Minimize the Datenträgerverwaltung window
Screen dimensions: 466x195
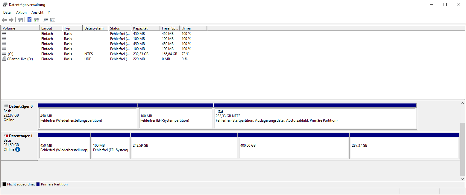[x=431, y=4]
